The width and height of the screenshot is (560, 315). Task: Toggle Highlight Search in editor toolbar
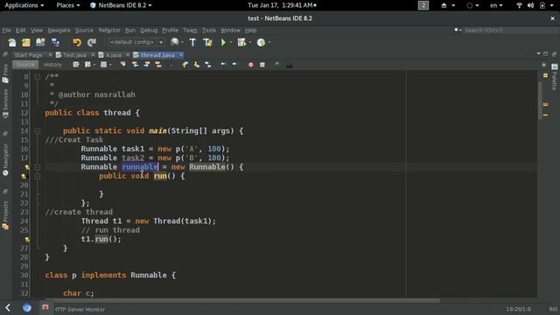click(157, 65)
